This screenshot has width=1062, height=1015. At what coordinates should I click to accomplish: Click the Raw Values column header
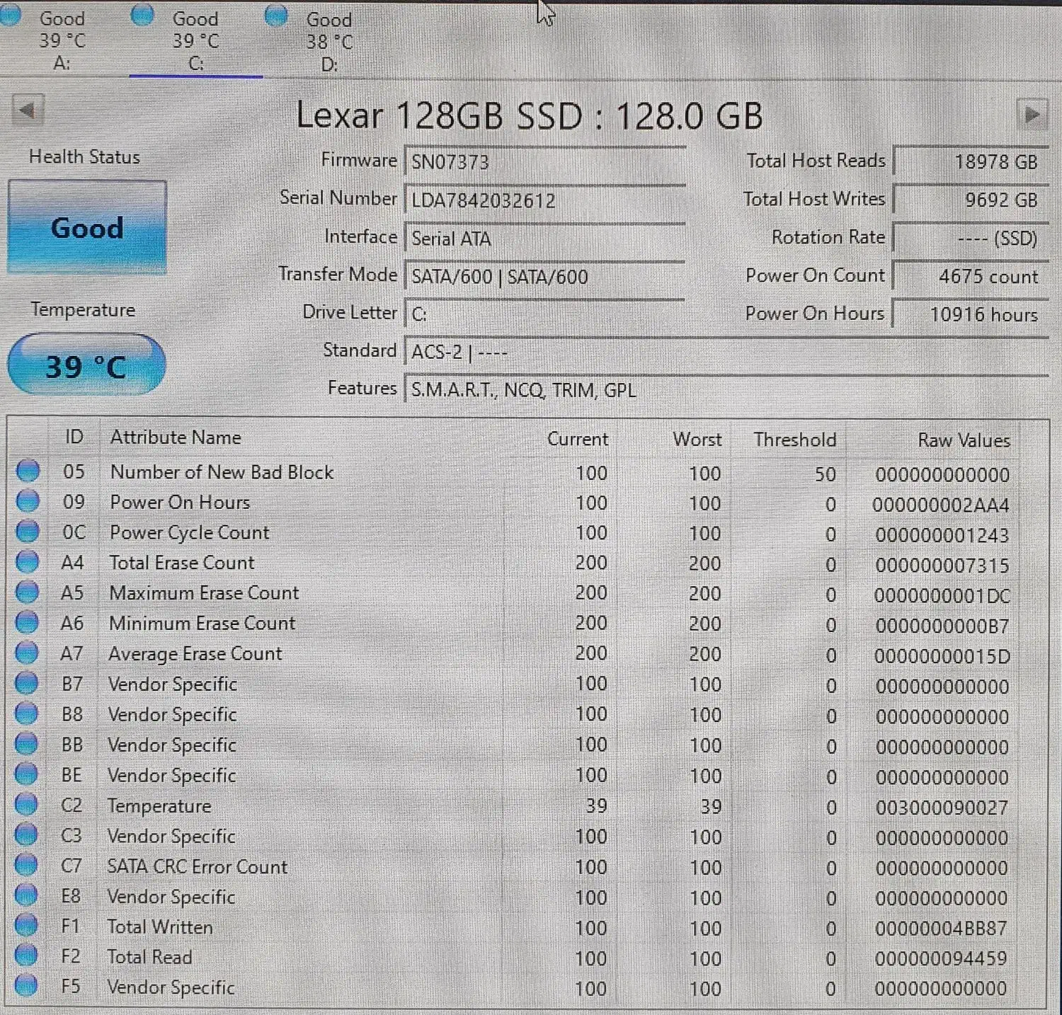tap(963, 440)
